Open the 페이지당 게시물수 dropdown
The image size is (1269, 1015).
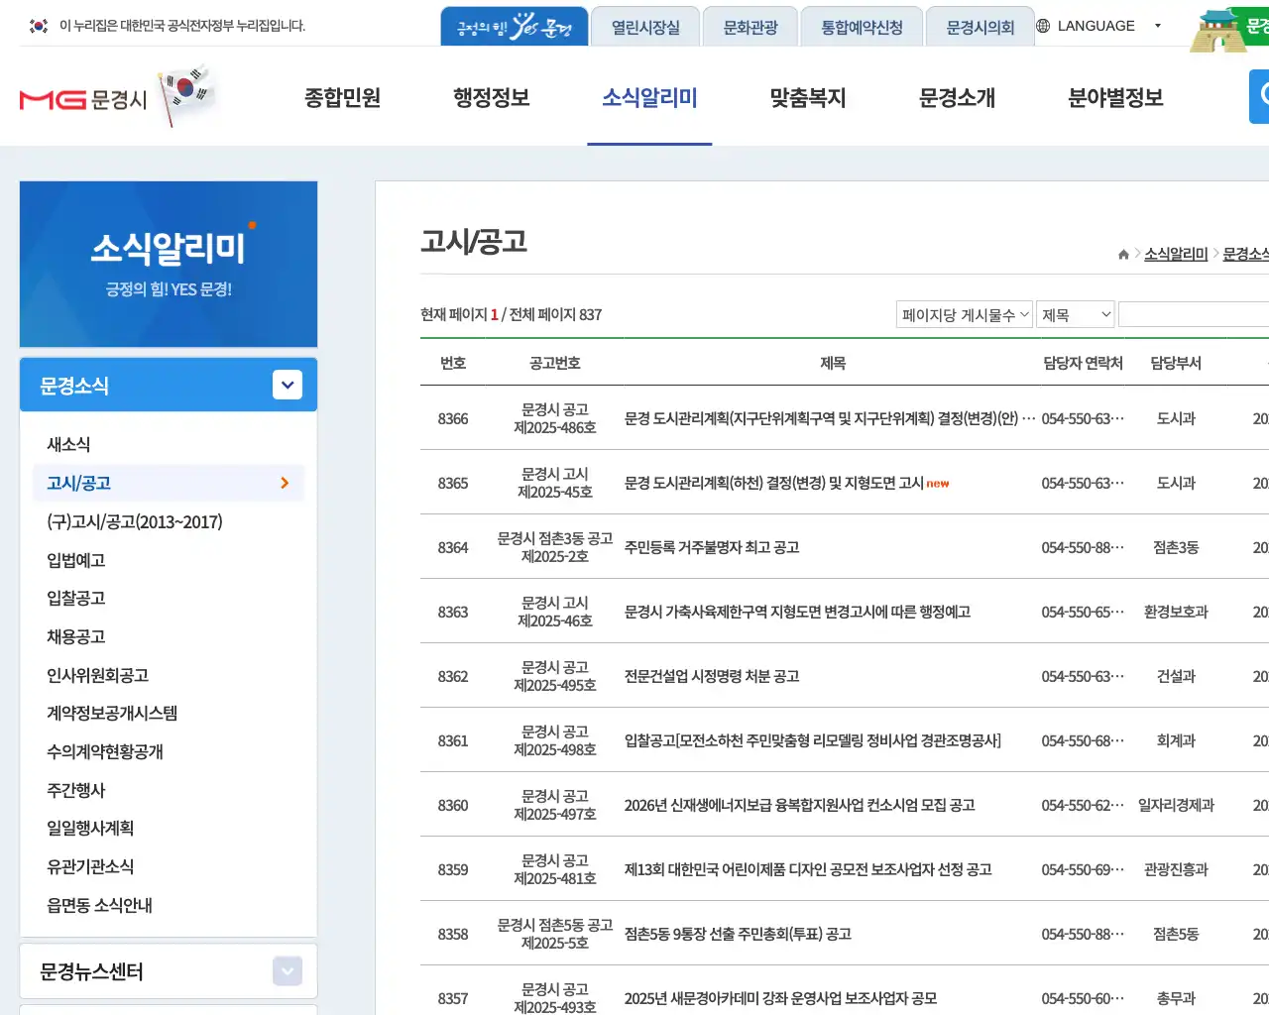click(x=965, y=314)
